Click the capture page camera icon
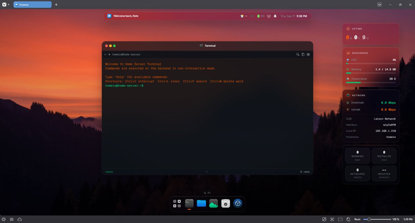 pyautogui.click(x=332, y=220)
